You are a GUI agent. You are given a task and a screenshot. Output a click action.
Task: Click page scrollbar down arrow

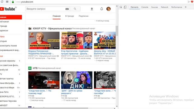(x=117, y=106)
